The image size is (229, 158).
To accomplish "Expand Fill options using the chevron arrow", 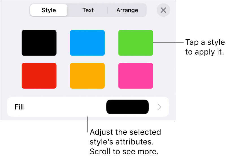I will coord(159,107).
